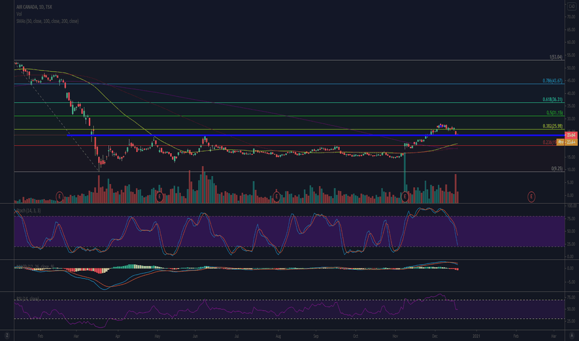
Task: Select the RSI (14, close) label
Action: pos(27,299)
